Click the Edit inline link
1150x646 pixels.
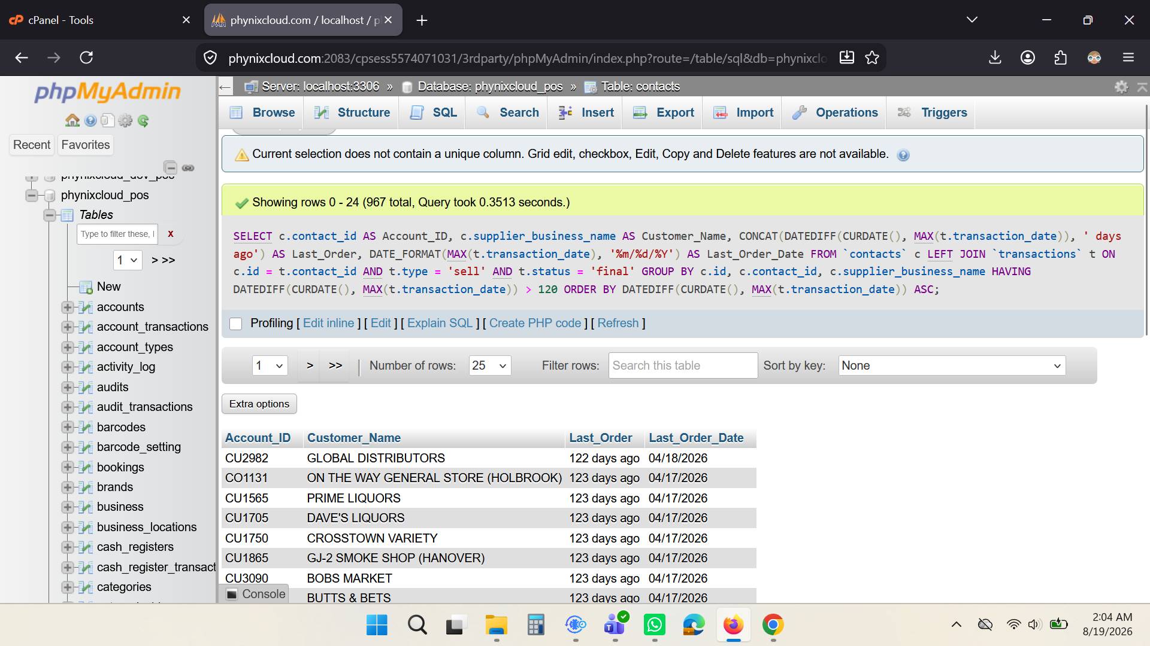tap(328, 323)
